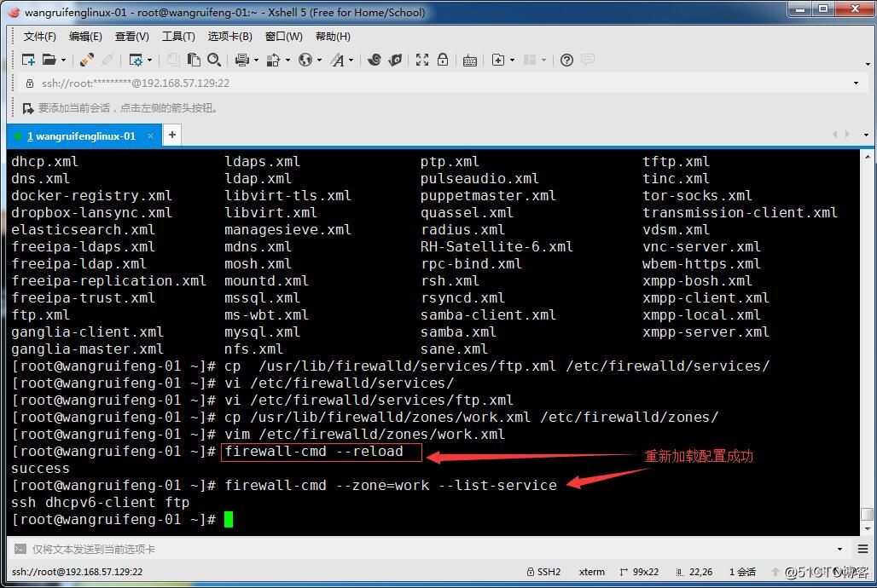Expand the Properties dropdown arrow
Screen dimensions: 877x588
pos(149,60)
